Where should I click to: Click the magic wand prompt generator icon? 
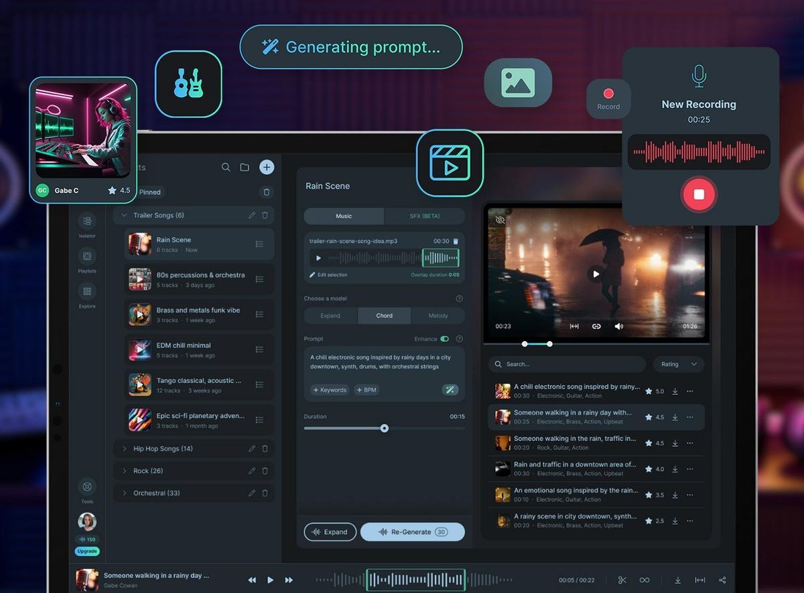(450, 390)
